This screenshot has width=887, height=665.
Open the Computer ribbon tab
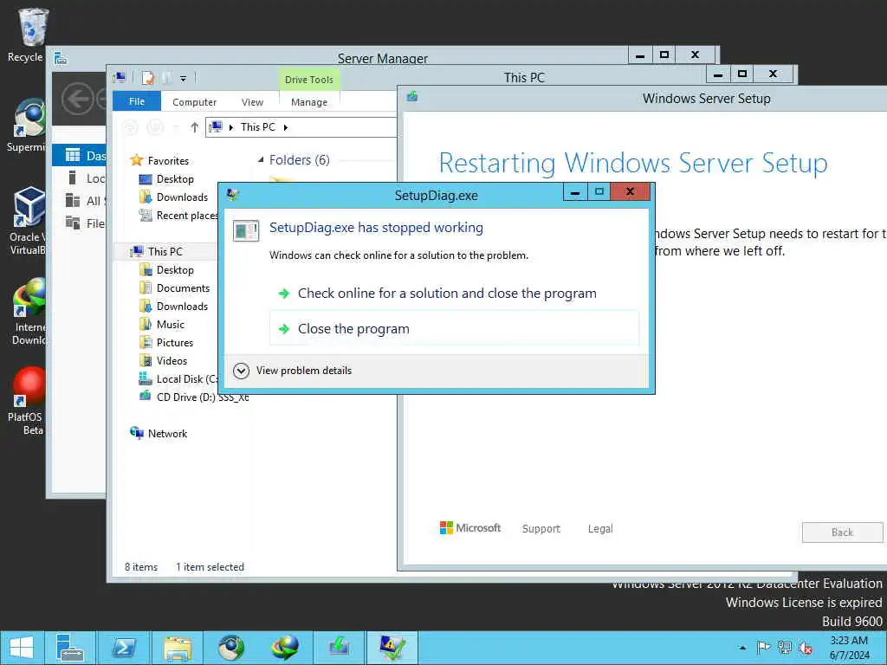pyautogui.click(x=194, y=102)
